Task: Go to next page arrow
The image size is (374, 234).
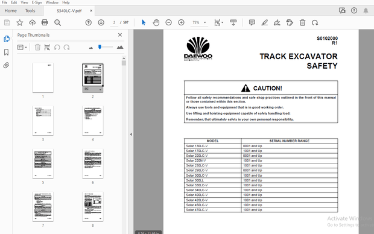Action: (101, 23)
